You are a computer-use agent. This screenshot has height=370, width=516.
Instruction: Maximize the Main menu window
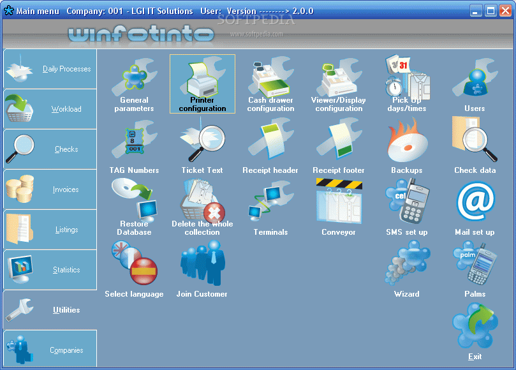pyautogui.click(x=490, y=11)
